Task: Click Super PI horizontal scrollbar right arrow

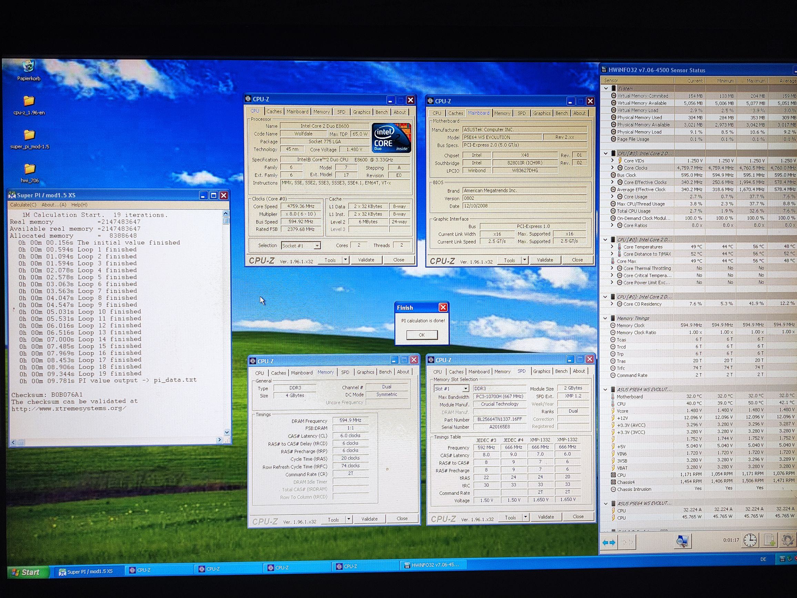Action: [219, 440]
